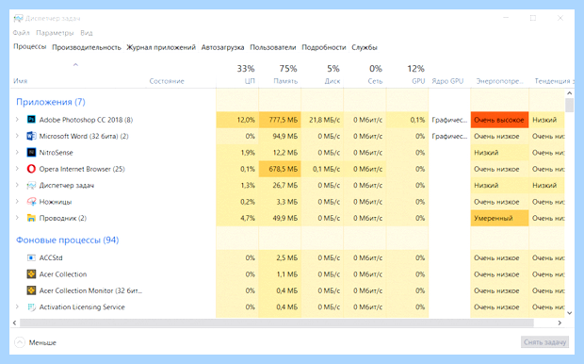584x364 pixels.
Task: Sort by the Состояние column header
Action: tap(167, 81)
